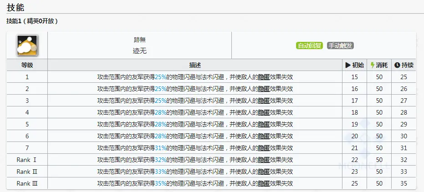Open the 隐匿 term in level 4 row

click(x=264, y=113)
